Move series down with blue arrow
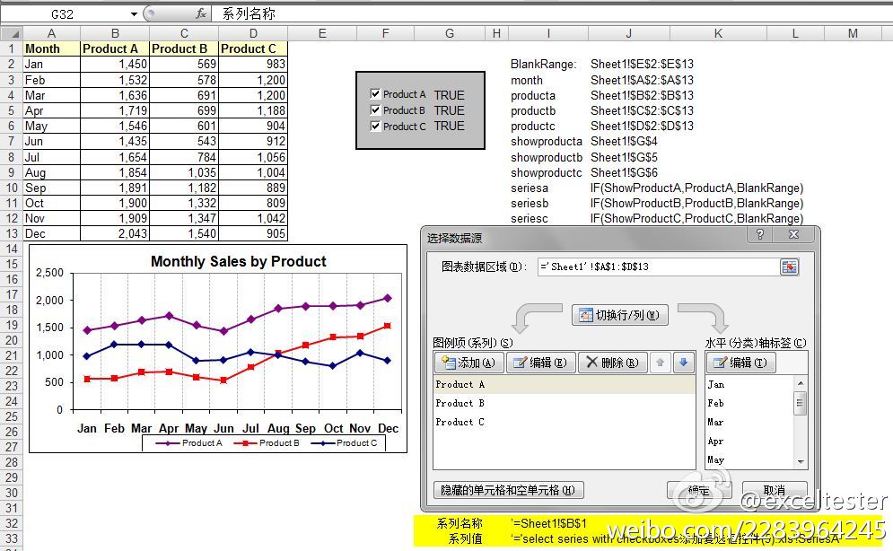This screenshot has width=893, height=551. pyautogui.click(x=683, y=363)
